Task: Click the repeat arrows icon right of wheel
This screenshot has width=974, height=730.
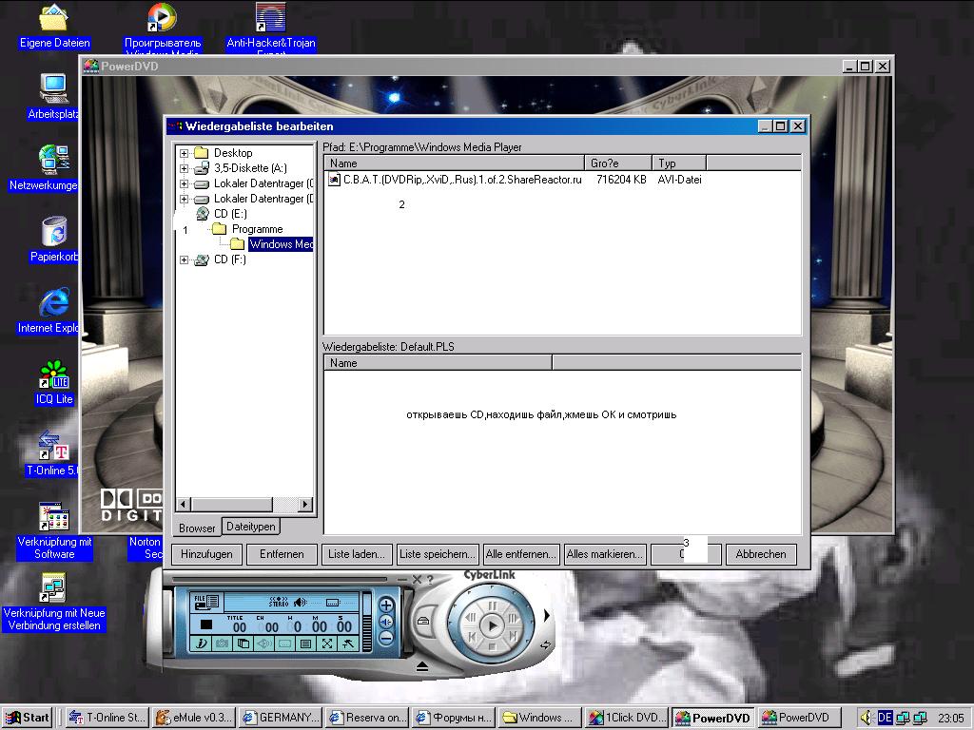Action: 545,645
